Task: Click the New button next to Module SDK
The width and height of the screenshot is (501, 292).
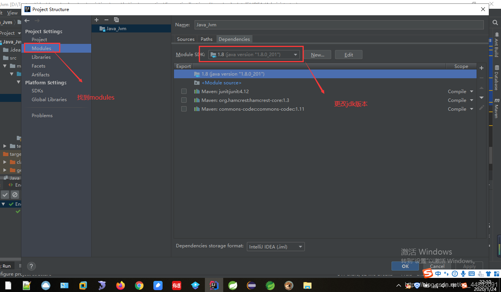Action: click(317, 55)
